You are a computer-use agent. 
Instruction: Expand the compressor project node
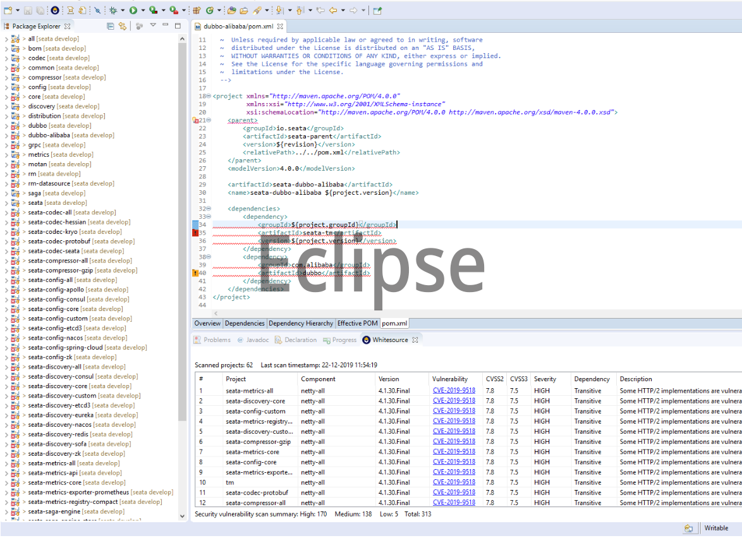(6, 78)
